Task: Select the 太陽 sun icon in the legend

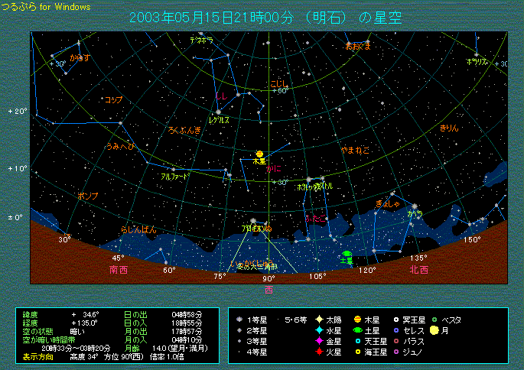Action: pos(320,320)
